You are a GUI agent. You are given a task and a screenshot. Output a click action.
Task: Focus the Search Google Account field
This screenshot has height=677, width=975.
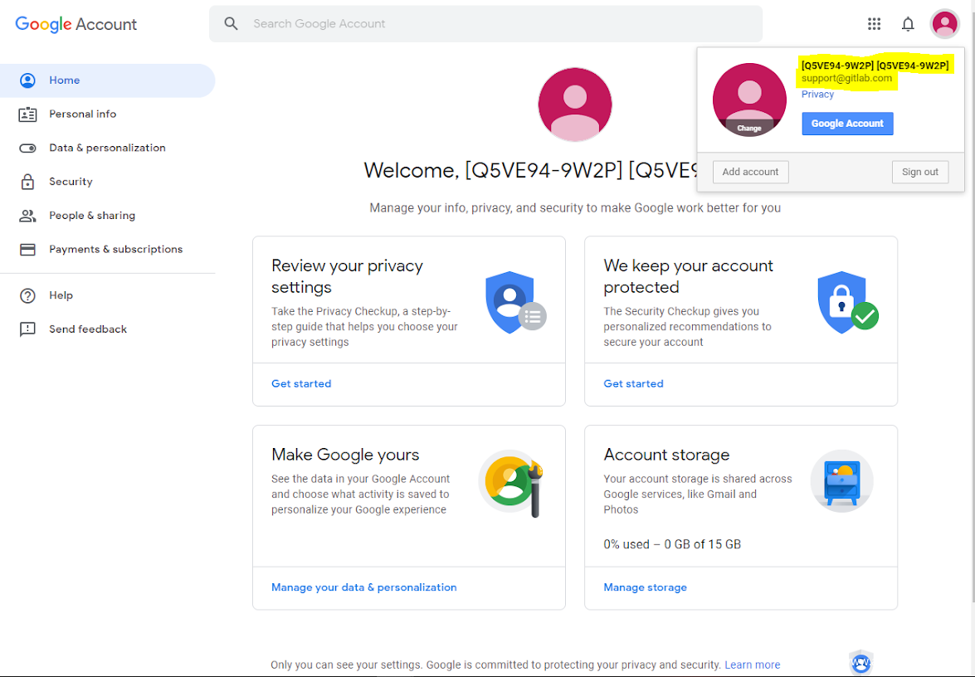(498, 24)
